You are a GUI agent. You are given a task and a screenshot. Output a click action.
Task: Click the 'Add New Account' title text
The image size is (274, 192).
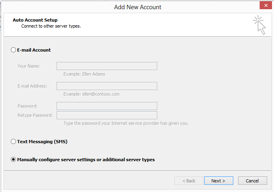[138, 7]
